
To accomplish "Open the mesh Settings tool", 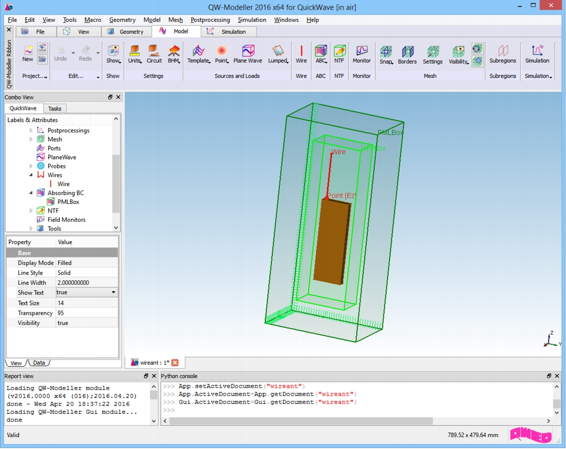I will click(432, 55).
